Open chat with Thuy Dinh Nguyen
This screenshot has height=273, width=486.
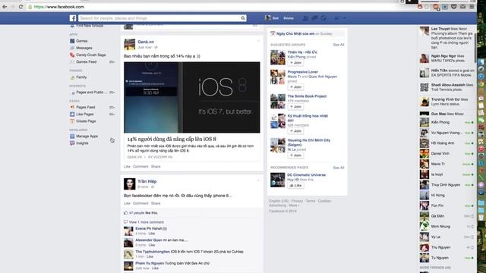[x=447, y=185]
